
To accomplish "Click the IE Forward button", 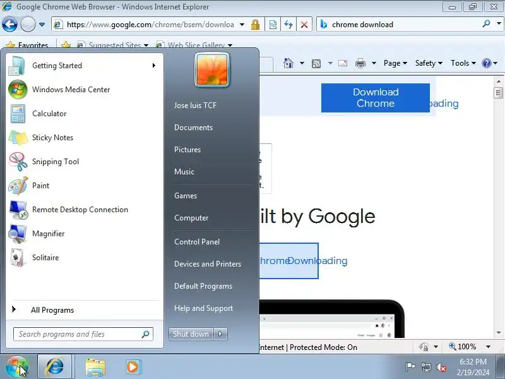I will [28, 24].
